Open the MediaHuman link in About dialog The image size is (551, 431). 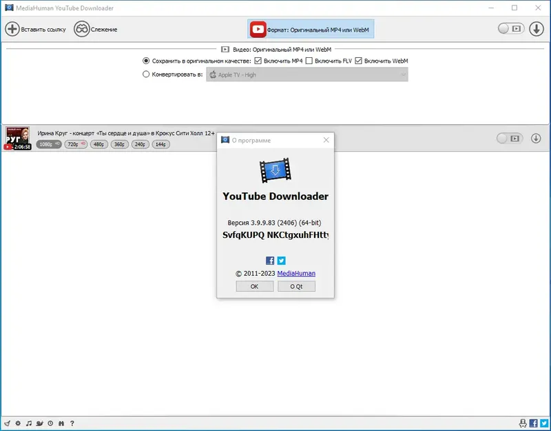coord(296,273)
